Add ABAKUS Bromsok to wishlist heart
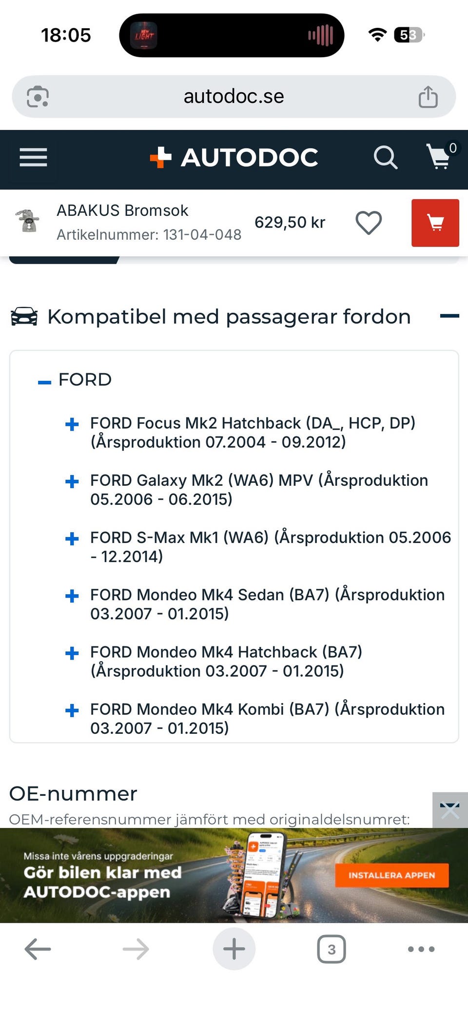Image resolution: width=468 pixels, height=1016 pixels. pyautogui.click(x=369, y=223)
